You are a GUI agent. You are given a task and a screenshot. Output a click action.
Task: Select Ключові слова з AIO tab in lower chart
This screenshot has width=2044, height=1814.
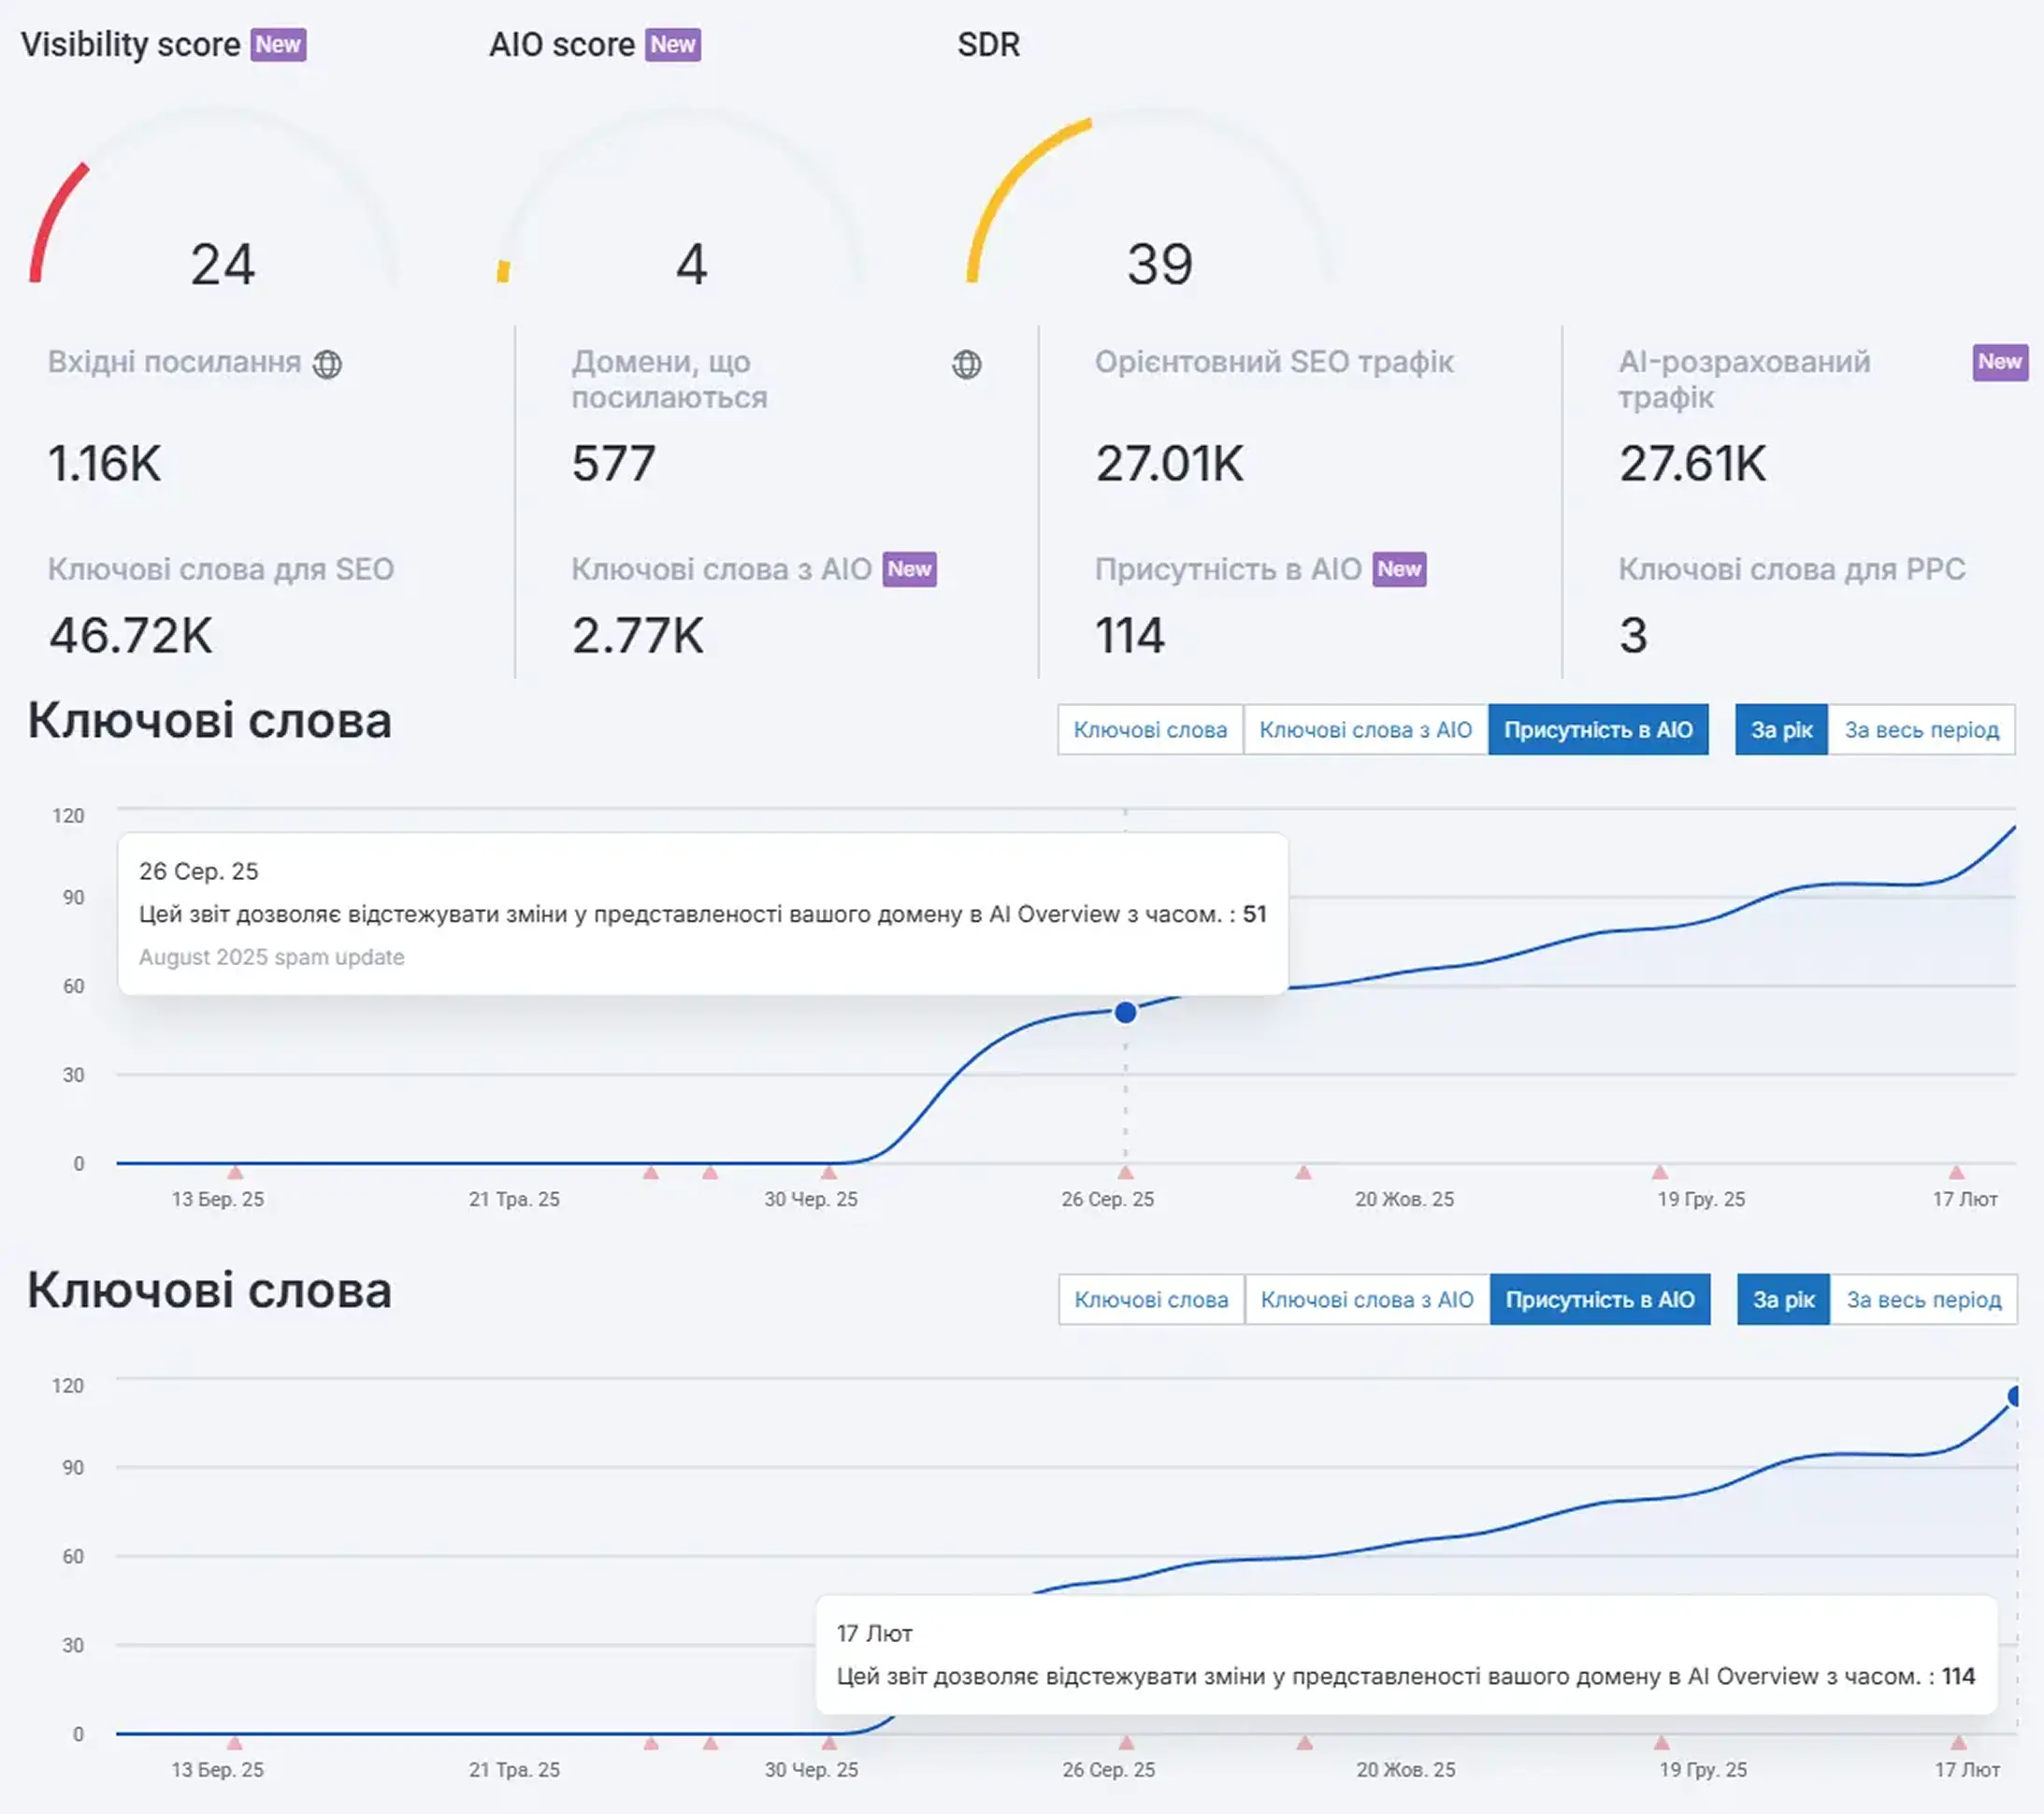[x=1366, y=1299]
